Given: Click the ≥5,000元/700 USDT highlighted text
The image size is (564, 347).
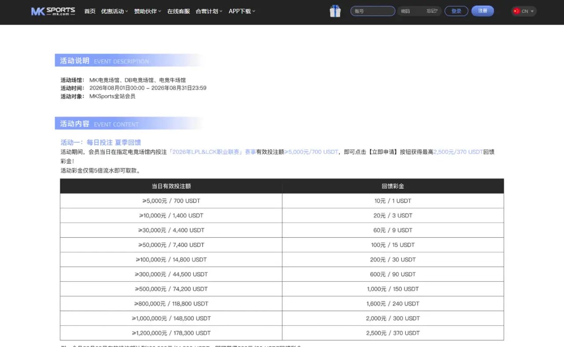Looking at the screenshot, I should (x=311, y=152).
